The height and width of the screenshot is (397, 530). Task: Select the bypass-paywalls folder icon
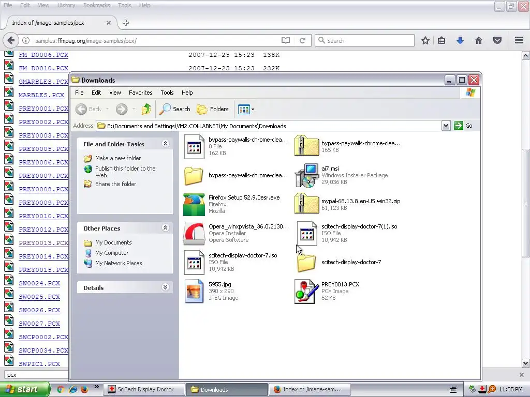(194, 176)
